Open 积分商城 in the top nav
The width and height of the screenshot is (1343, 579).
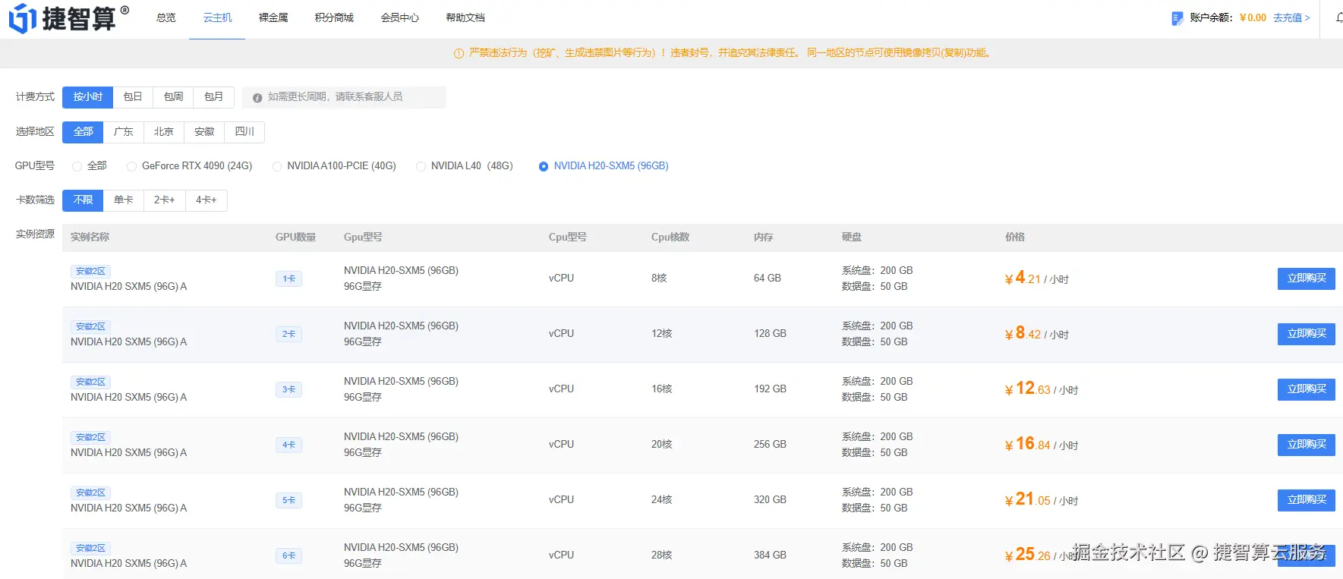pos(334,17)
